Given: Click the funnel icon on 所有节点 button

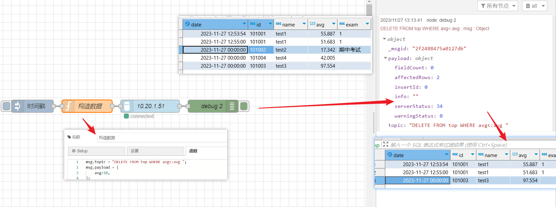Looking at the screenshot, I should pos(483,6).
